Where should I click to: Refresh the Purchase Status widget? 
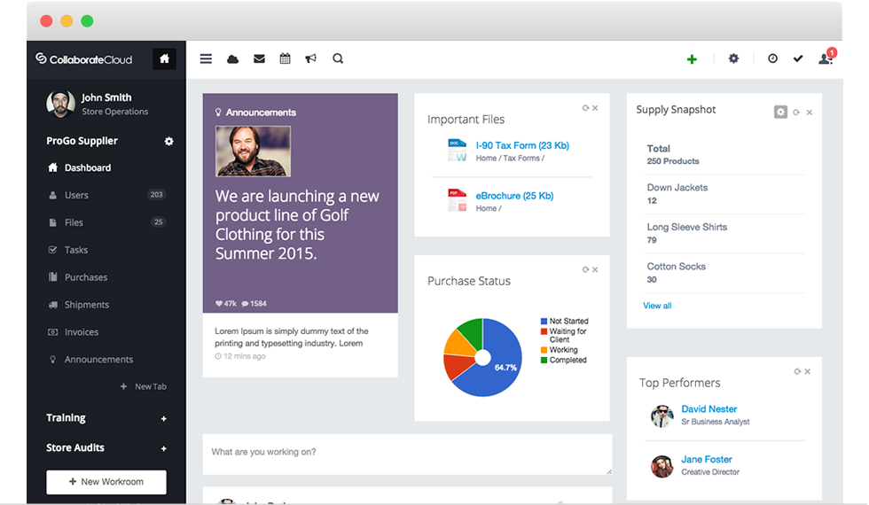585,269
